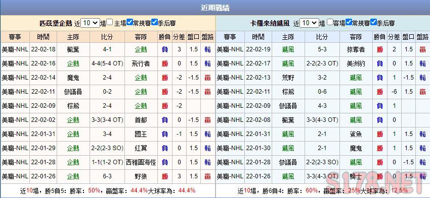Open 棕熊 home team in right 22-02-11 row
Screen dimensions: 430x198
pos(288,92)
